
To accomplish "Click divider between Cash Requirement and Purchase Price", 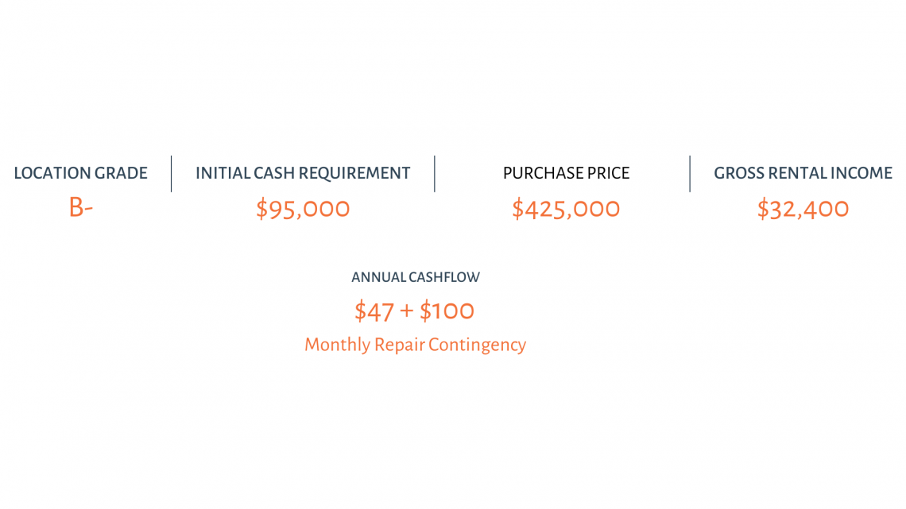I will (x=435, y=174).
